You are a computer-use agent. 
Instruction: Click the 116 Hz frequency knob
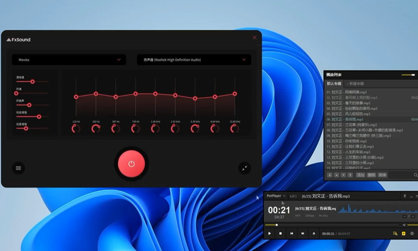(76, 129)
